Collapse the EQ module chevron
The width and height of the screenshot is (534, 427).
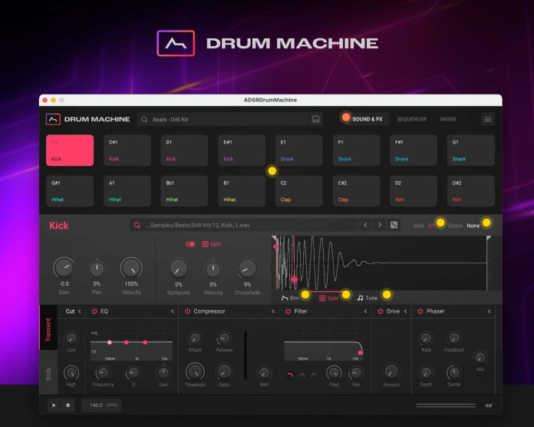pos(173,311)
